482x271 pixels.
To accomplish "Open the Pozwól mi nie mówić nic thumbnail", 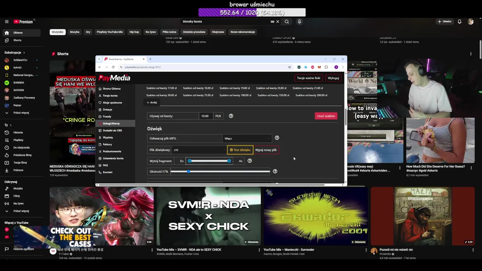I will click(x=423, y=216).
